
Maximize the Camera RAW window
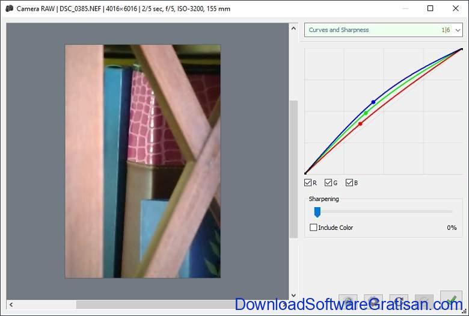(x=430, y=8)
